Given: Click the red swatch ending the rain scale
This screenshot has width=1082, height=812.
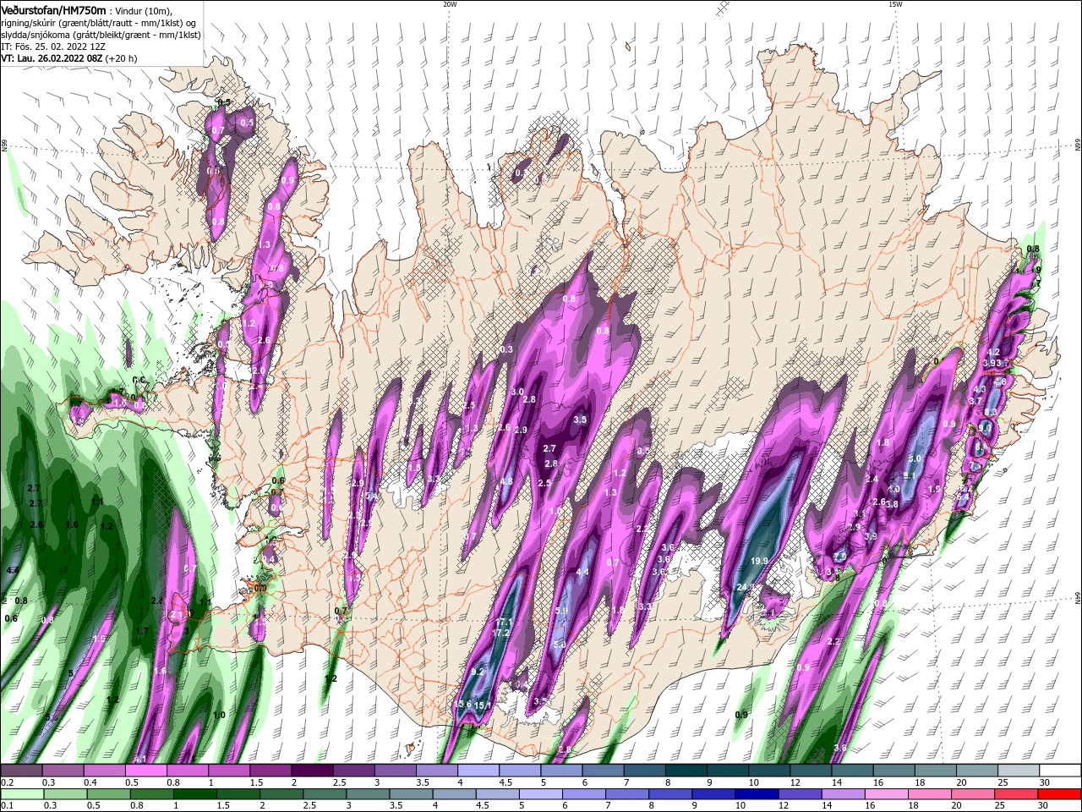Looking at the screenshot, I should coord(1061,793).
